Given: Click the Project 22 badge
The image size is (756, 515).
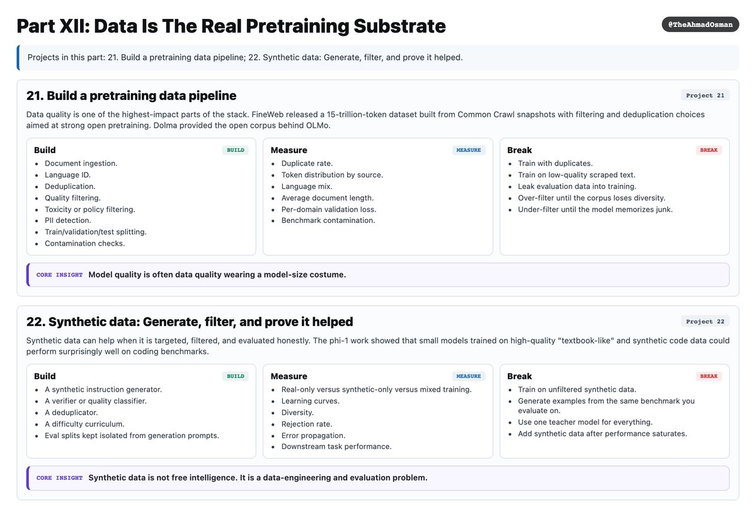Looking at the screenshot, I should tap(705, 321).
